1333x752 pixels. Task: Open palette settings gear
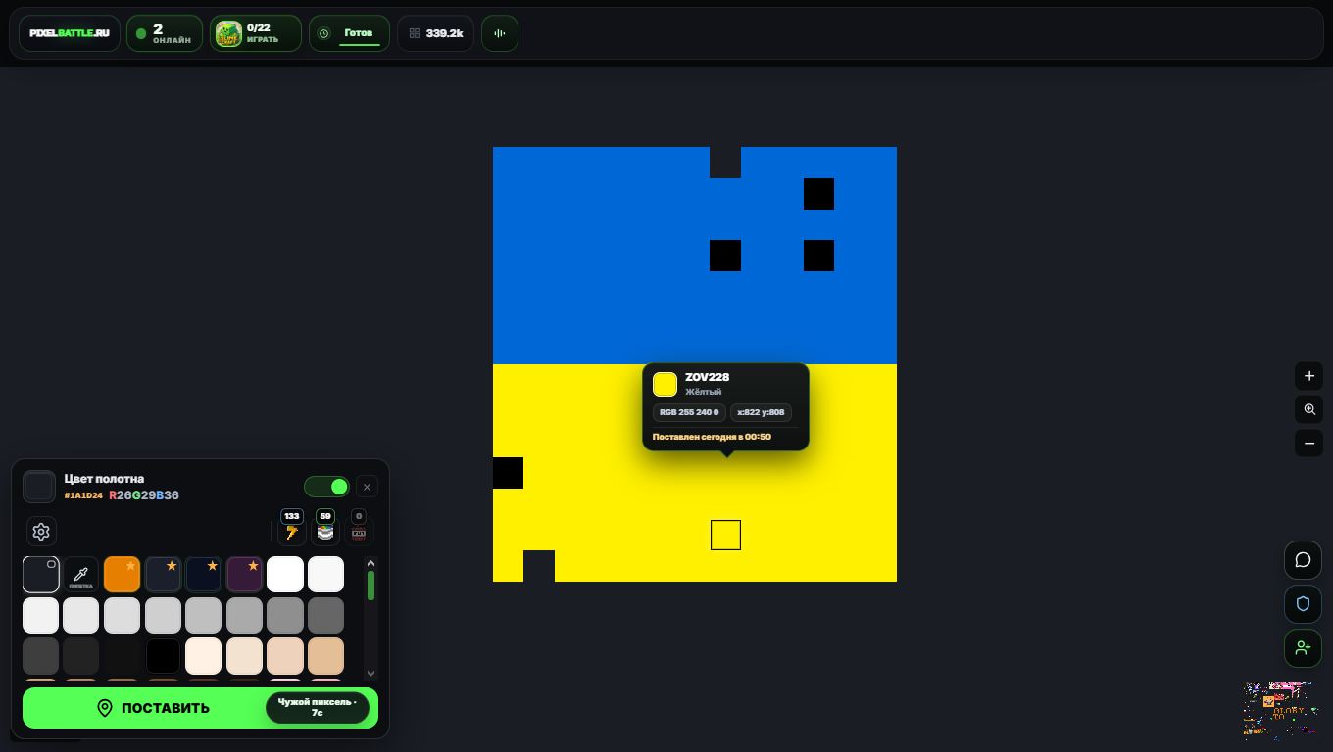41,531
